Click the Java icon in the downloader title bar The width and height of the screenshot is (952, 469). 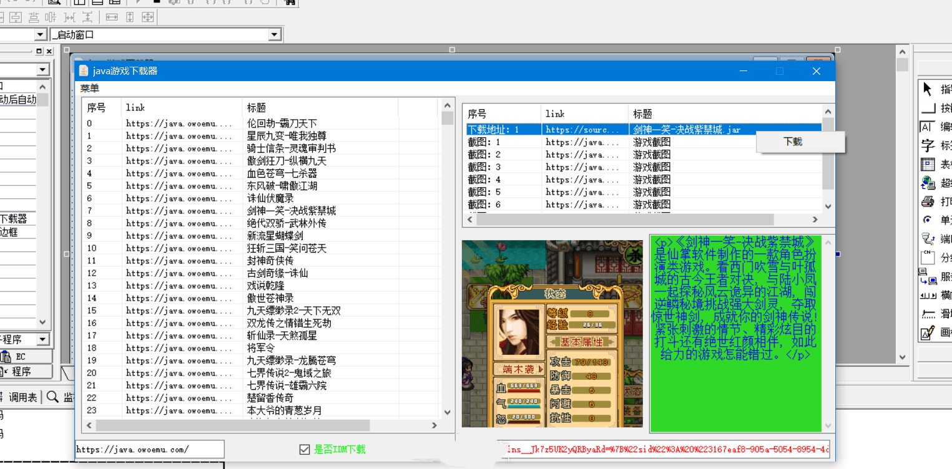point(84,70)
